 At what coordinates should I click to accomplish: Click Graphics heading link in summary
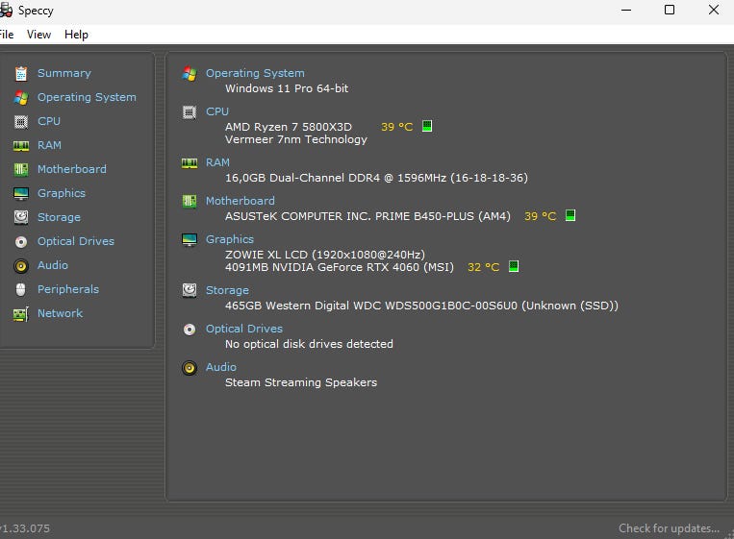pyautogui.click(x=230, y=239)
